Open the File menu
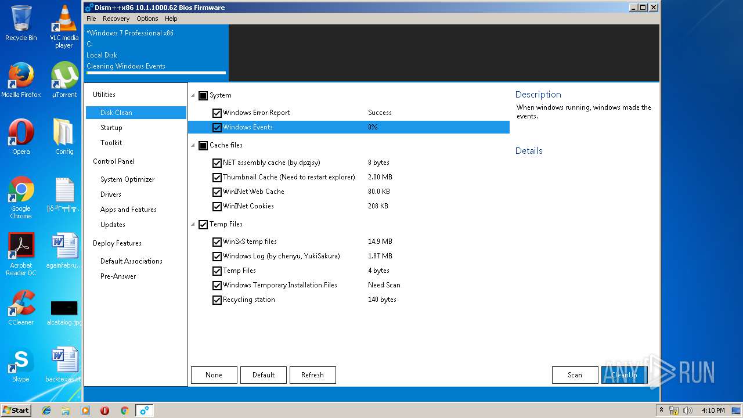Image resolution: width=743 pixels, height=418 pixels. (91, 19)
